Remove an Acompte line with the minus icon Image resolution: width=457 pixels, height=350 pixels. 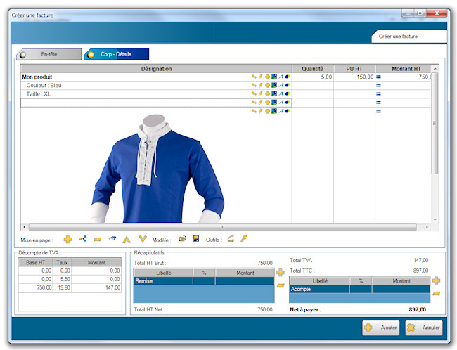[437, 292]
